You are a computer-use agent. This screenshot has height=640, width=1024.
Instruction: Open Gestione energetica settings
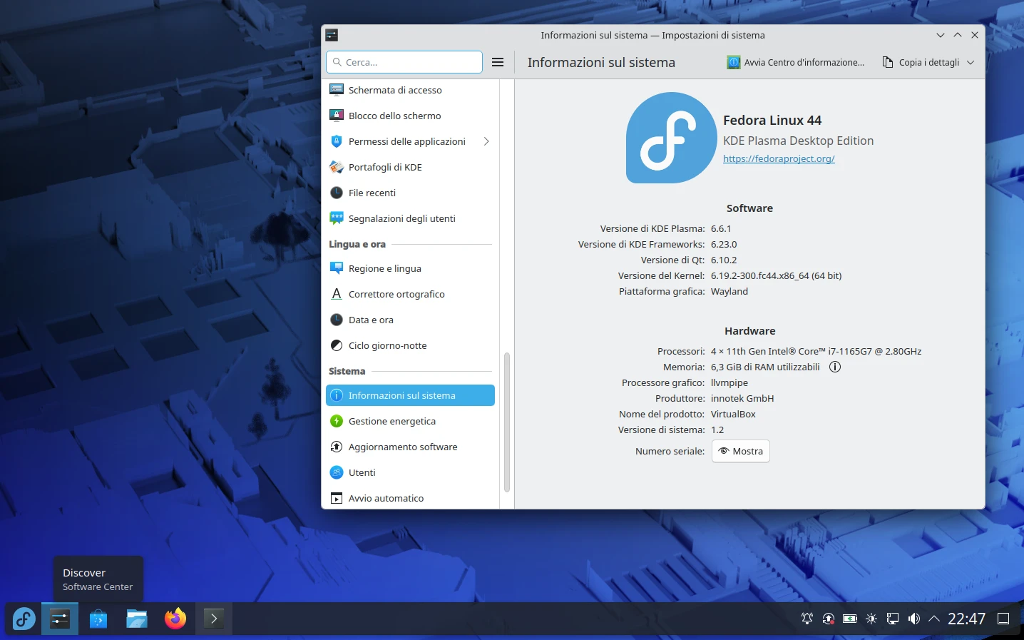coord(392,421)
